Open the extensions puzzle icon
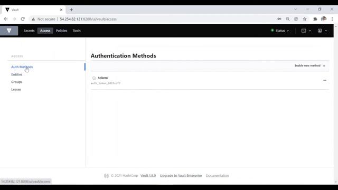Image resolution: width=338 pixels, height=190 pixels. [315, 19]
